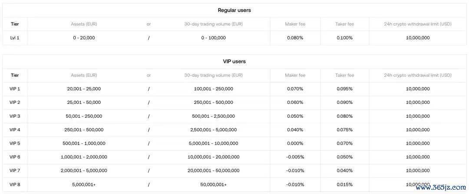Click the VIP 30-day trading volume header

click(x=213, y=75)
